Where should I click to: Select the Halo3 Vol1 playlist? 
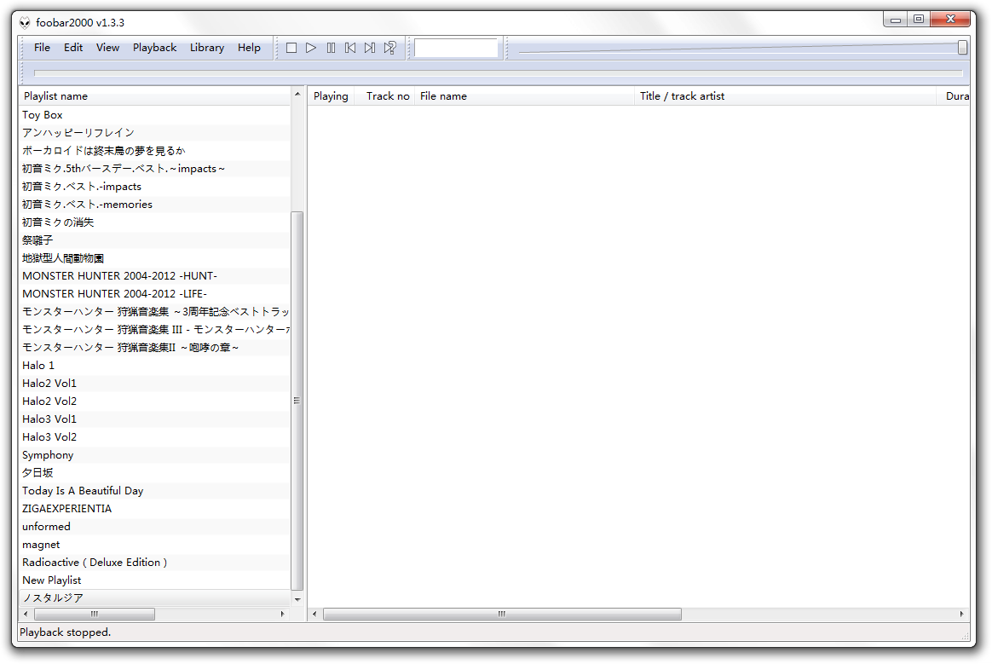point(155,419)
